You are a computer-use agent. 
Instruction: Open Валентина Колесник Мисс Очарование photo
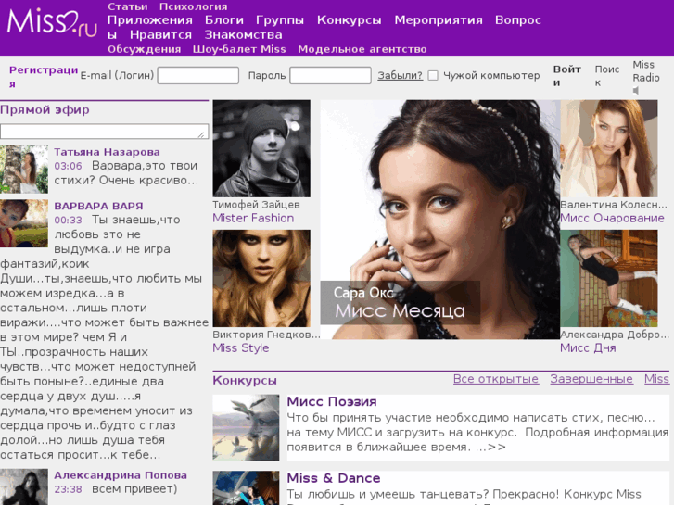(608, 148)
